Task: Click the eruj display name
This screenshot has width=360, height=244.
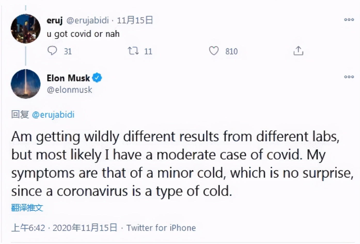Action: tap(54, 20)
